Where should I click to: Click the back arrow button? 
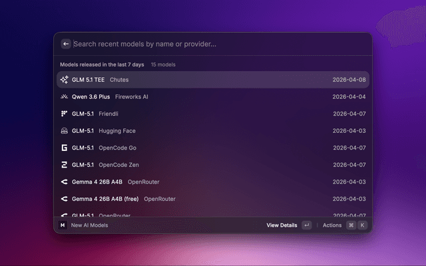coord(65,44)
